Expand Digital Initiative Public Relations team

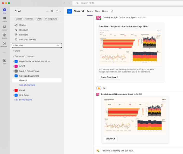13,61
